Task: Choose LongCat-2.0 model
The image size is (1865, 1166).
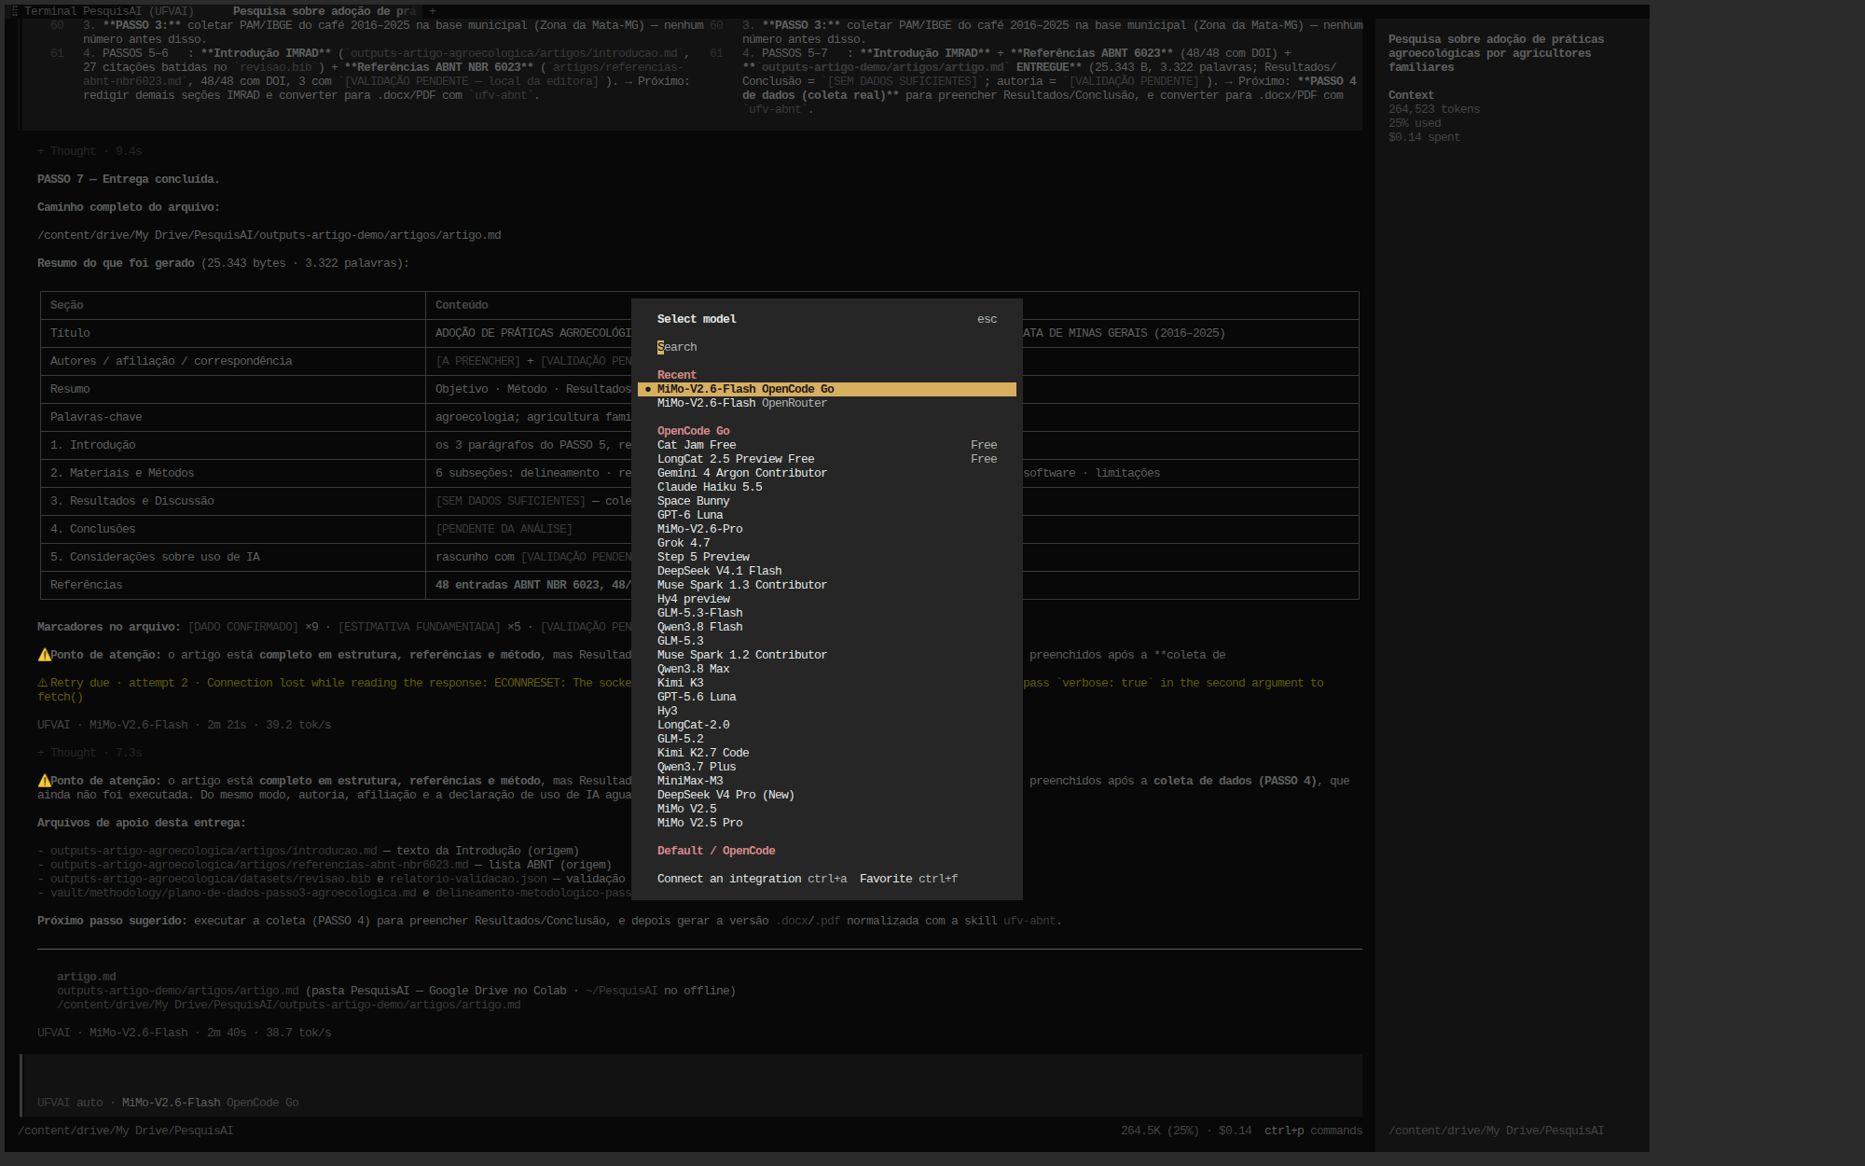Action: pyautogui.click(x=826, y=725)
